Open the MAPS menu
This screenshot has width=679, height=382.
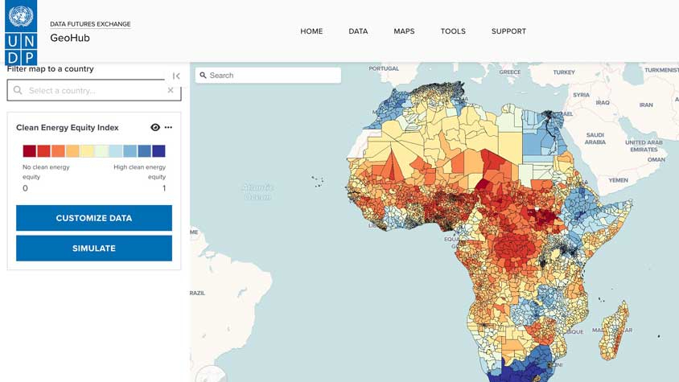pyautogui.click(x=404, y=31)
